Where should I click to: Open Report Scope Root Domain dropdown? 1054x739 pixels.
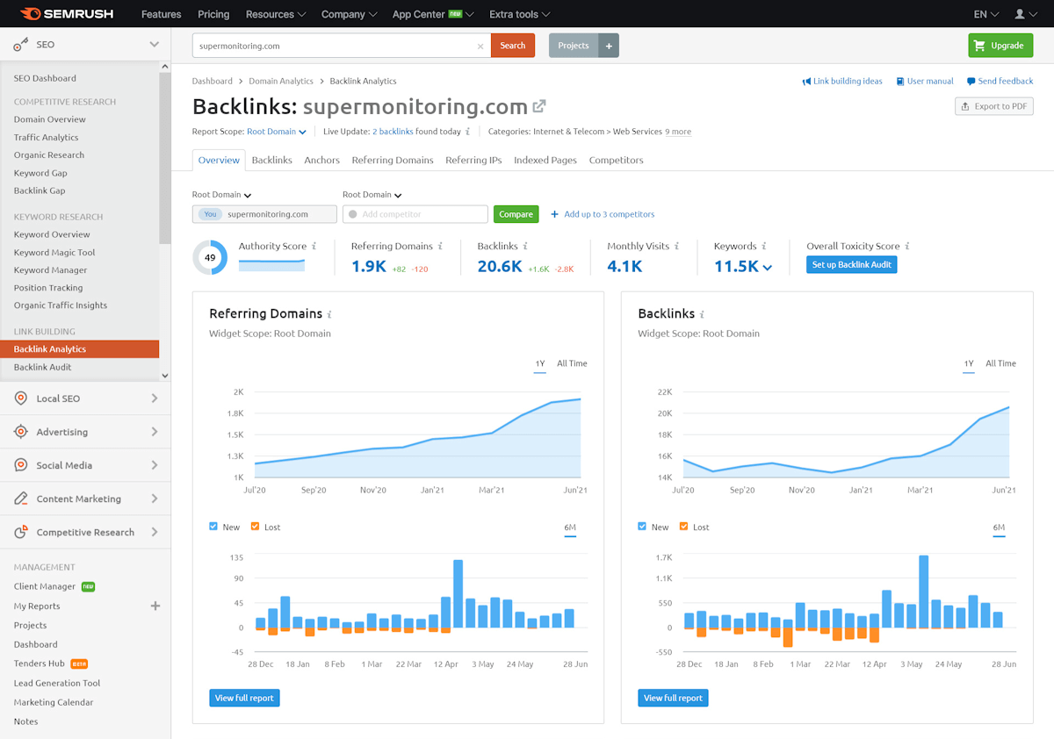pyautogui.click(x=277, y=132)
